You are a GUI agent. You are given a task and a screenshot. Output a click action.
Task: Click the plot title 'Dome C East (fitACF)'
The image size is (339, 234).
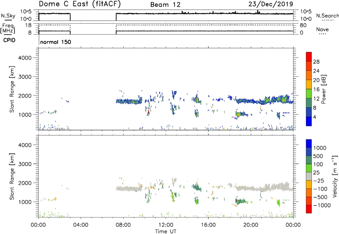(x=80, y=4)
